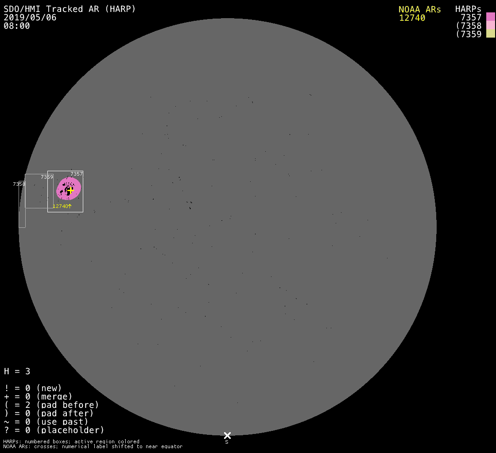This screenshot has width=496, height=453.
Task: Click the "? = 0 (placeholder)" entry
Action: tap(54, 430)
